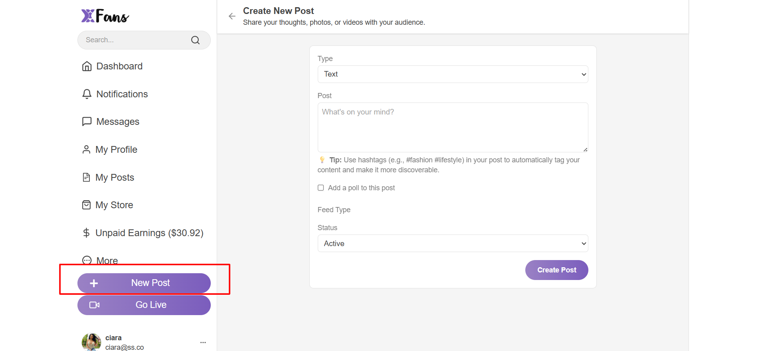Go to My Profile page
The image size is (766, 351).
(x=116, y=150)
